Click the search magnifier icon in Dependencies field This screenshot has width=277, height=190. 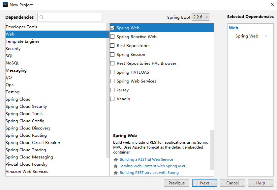click(x=42, y=17)
